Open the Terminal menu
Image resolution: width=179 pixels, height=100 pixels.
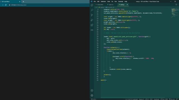[x=121, y=1]
